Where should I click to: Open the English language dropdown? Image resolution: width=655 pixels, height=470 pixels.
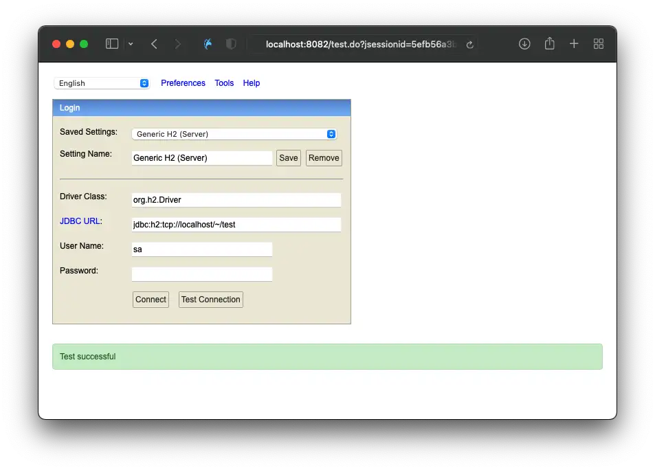pyautogui.click(x=102, y=83)
